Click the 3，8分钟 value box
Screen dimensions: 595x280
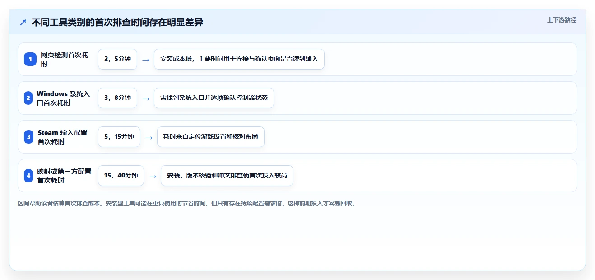[x=117, y=98]
